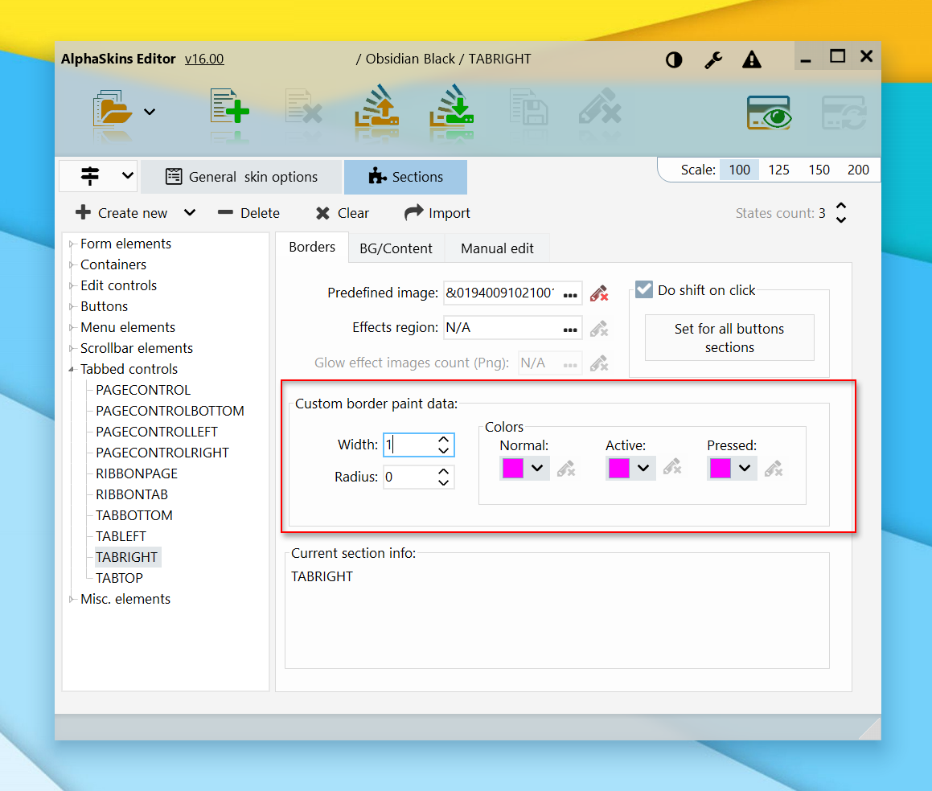This screenshot has height=791, width=932.
Task: Expand Menu elements tree node
Action: point(72,327)
